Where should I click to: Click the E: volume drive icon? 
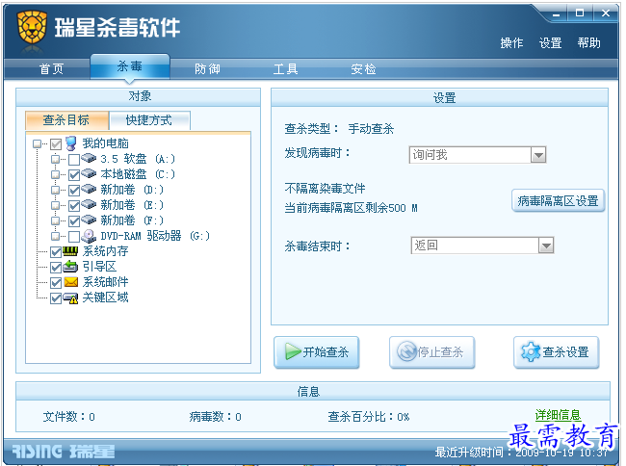tap(89, 205)
